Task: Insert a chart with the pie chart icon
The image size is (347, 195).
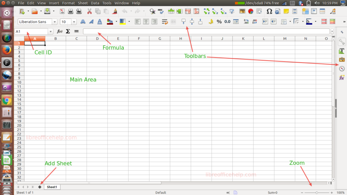Action: [250, 11]
